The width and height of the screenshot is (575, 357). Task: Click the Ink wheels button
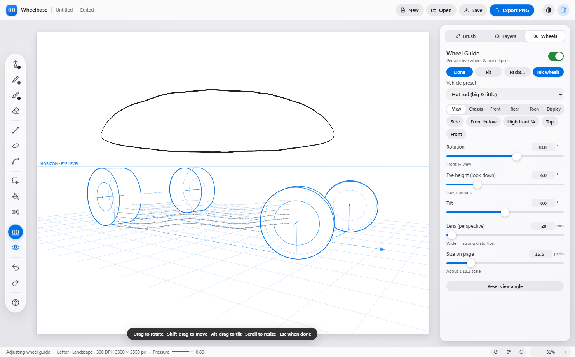[x=548, y=72]
